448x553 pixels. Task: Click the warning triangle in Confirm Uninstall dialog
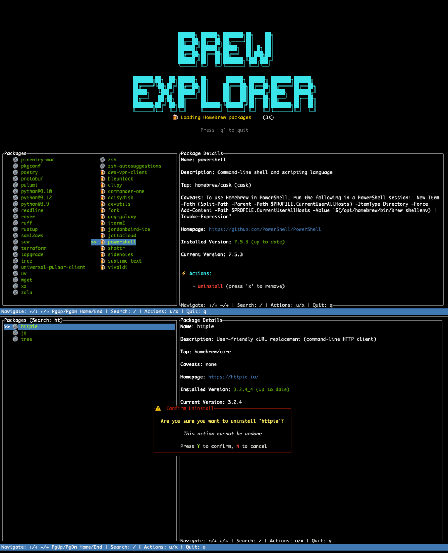click(x=158, y=408)
